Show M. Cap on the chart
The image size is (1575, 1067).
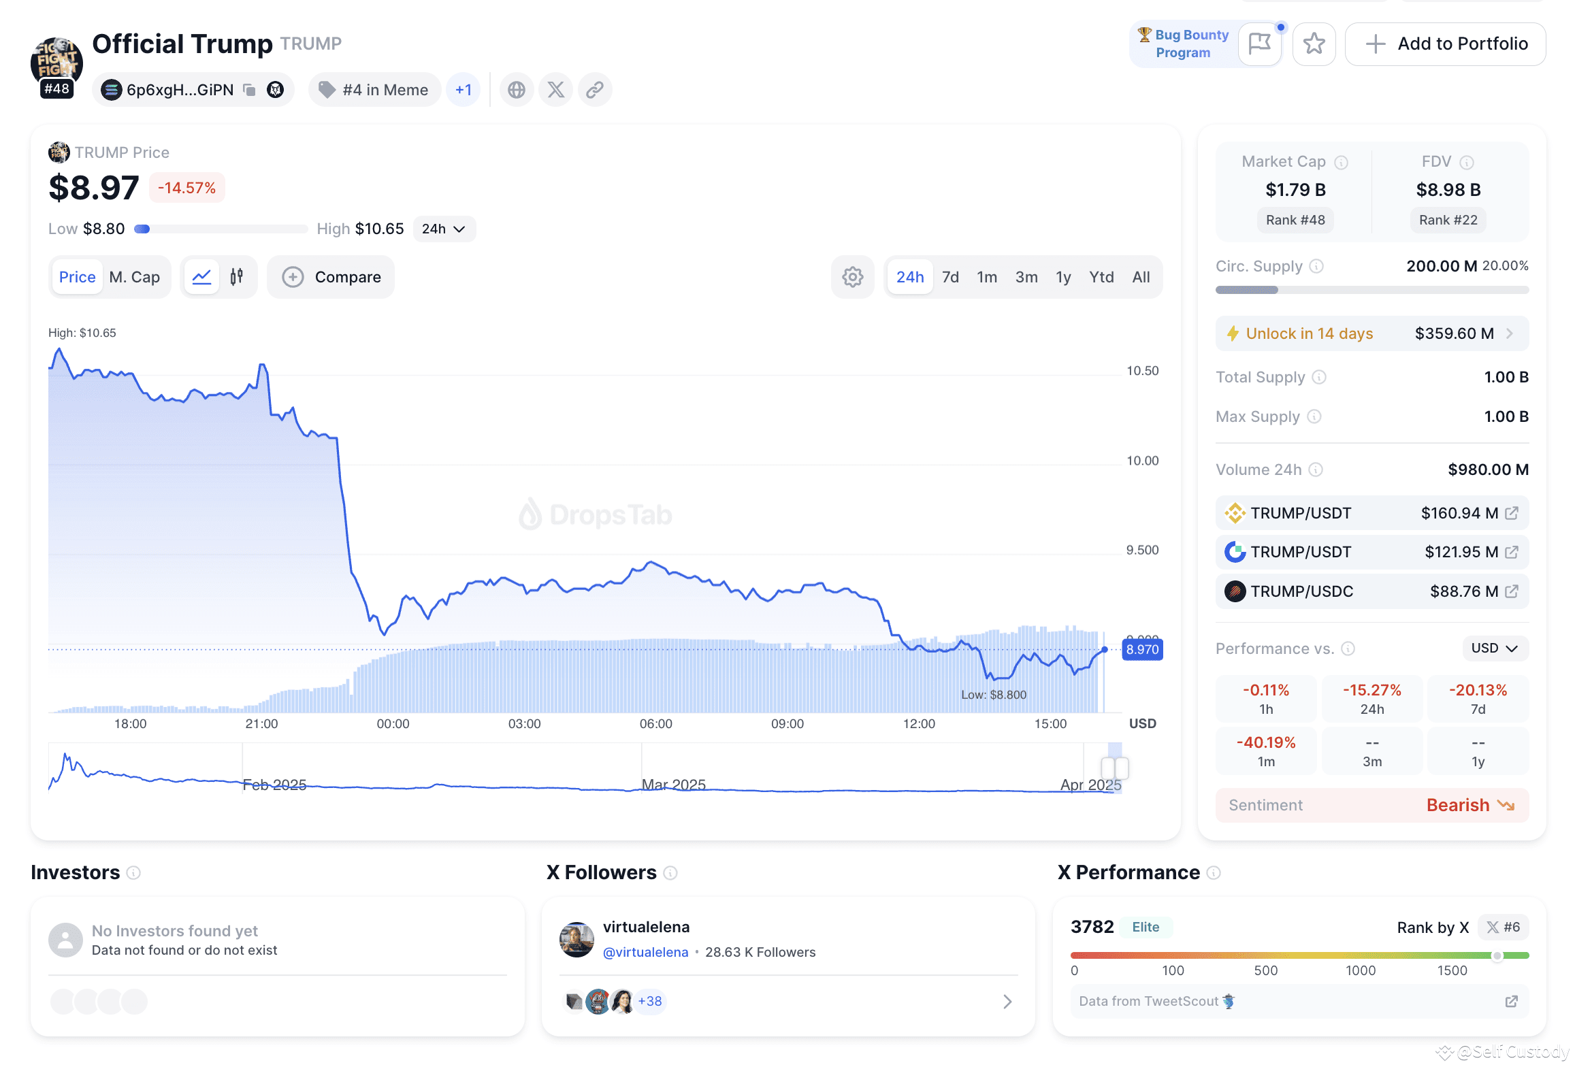[x=135, y=277]
